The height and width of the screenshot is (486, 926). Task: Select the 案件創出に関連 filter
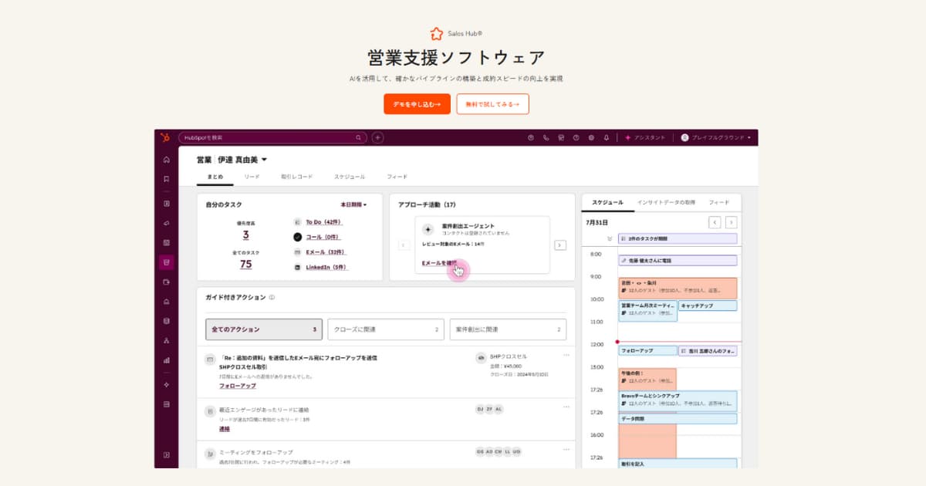point(507,329)
